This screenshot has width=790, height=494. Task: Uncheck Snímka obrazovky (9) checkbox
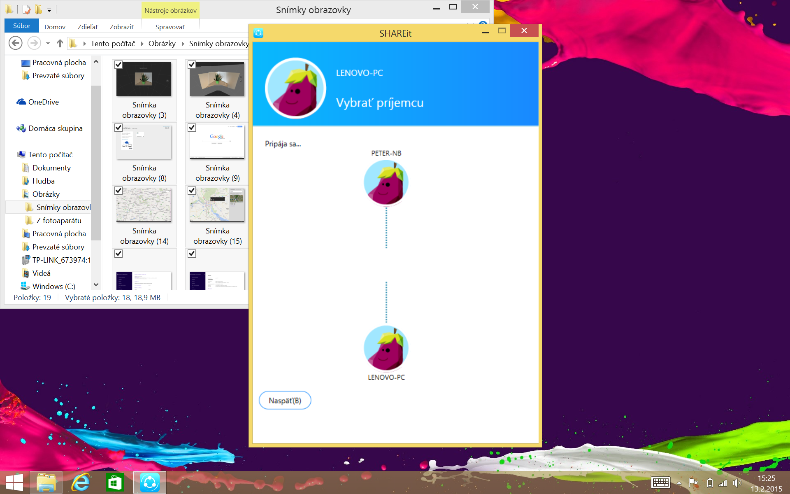pyautogui.click(x=192, y=128)
